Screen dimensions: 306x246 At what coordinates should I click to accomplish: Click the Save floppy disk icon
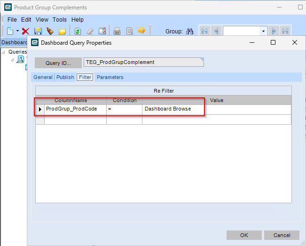pyautogui.click(x=38, y=31)
